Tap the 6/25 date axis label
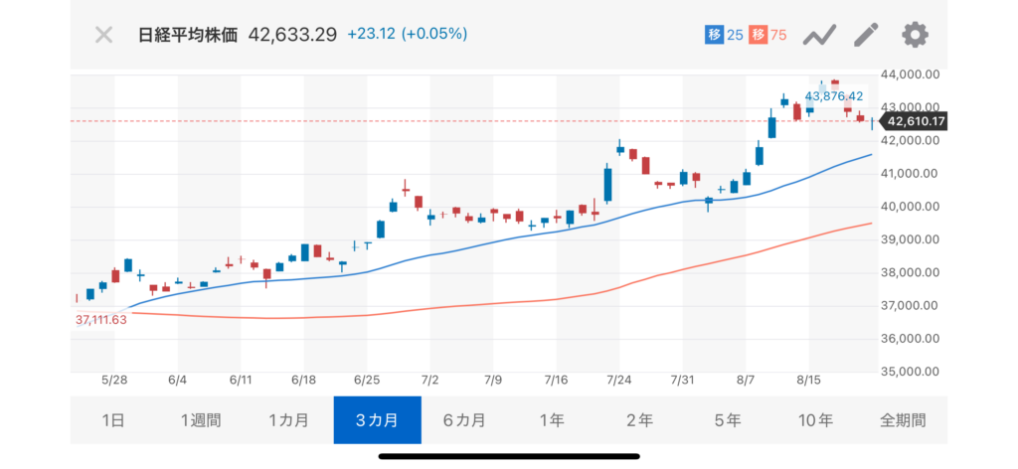1018x469 pixels. tap(366, 381)
